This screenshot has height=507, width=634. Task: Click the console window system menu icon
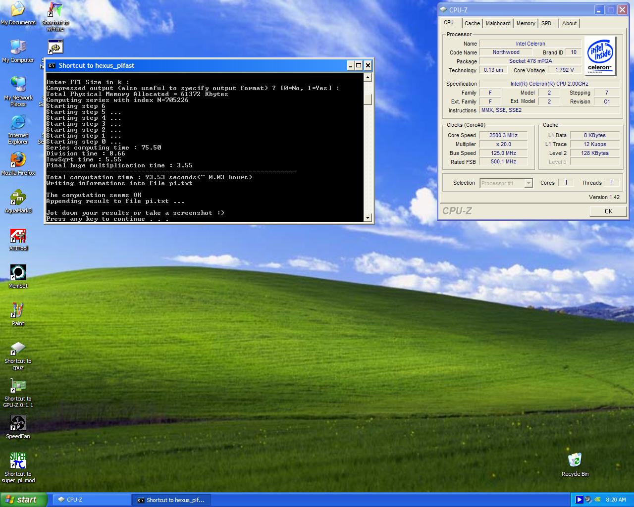52,65
